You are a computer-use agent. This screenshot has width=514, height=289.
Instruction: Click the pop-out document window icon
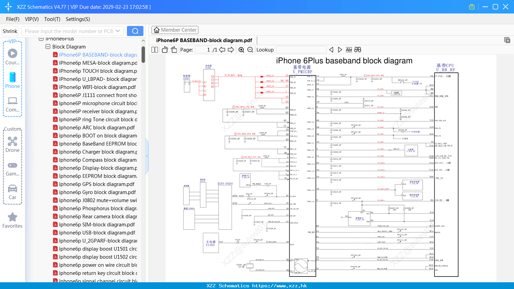pos(507,40)
